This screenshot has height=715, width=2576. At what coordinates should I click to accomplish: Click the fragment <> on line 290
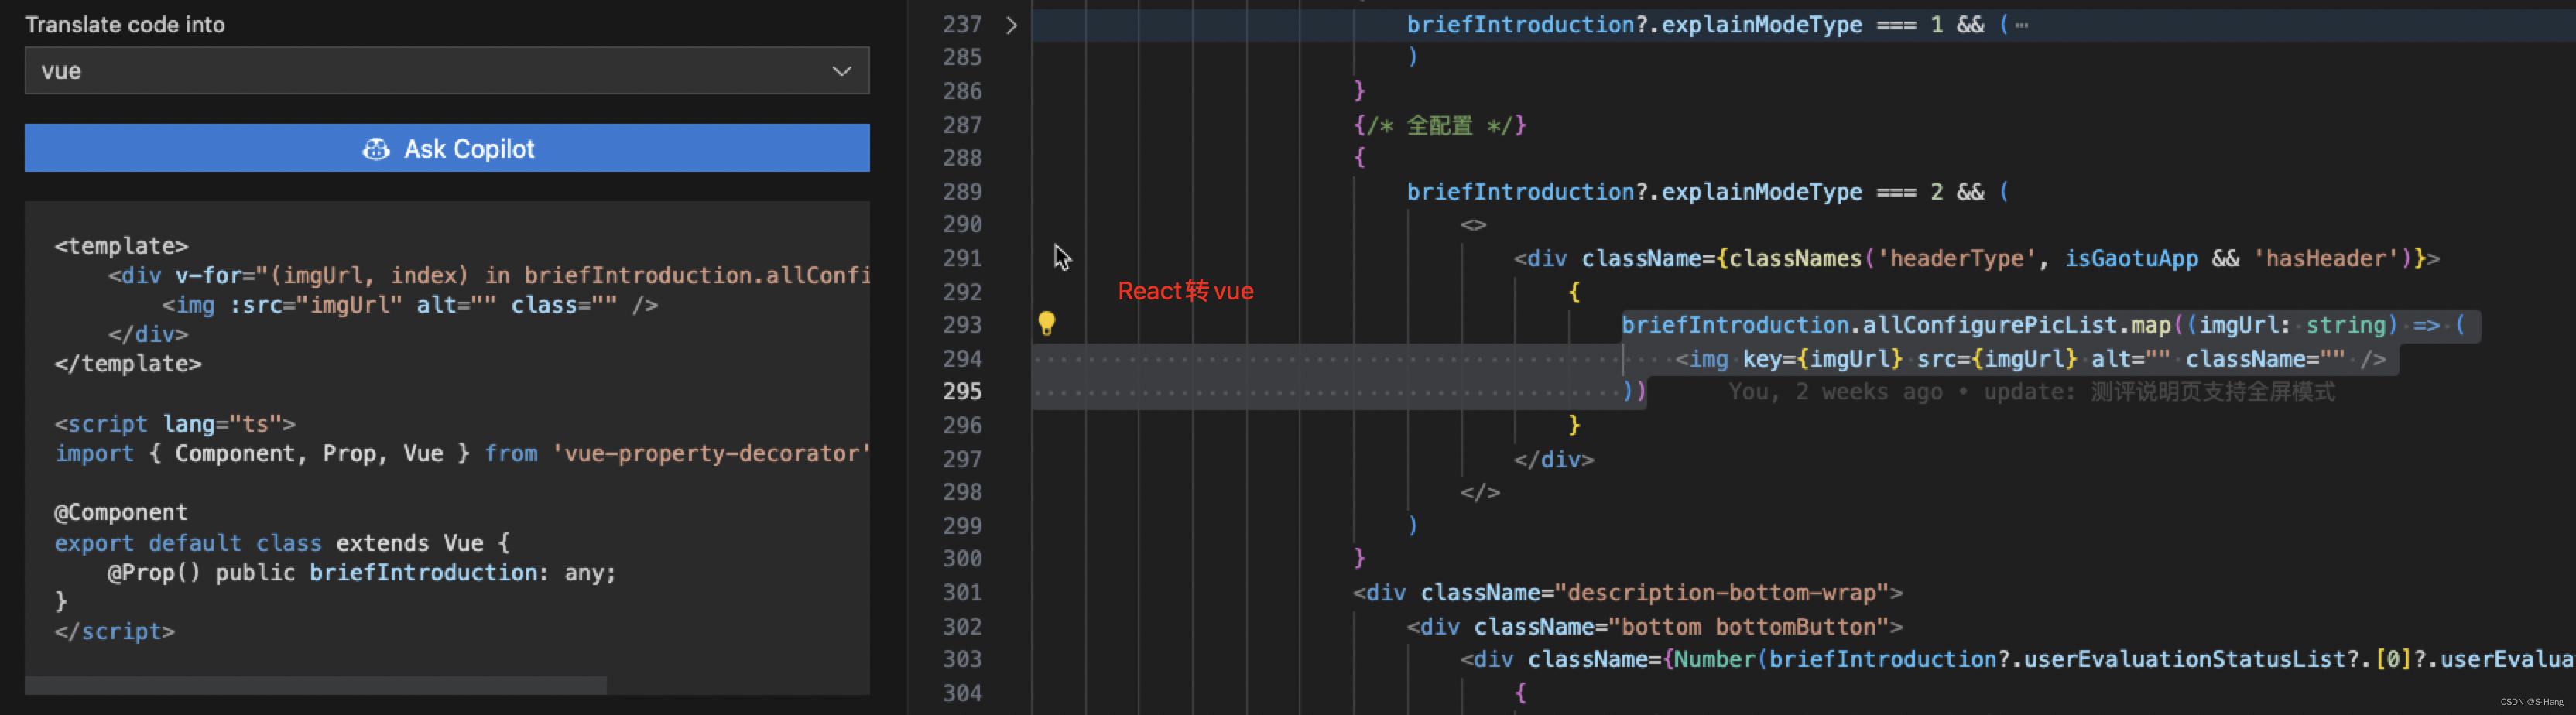(1474, 225)
